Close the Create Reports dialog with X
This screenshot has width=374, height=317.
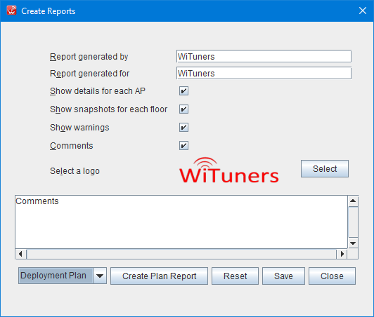click(363, 11)
